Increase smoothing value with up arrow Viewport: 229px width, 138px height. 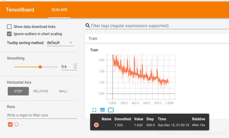75,65
